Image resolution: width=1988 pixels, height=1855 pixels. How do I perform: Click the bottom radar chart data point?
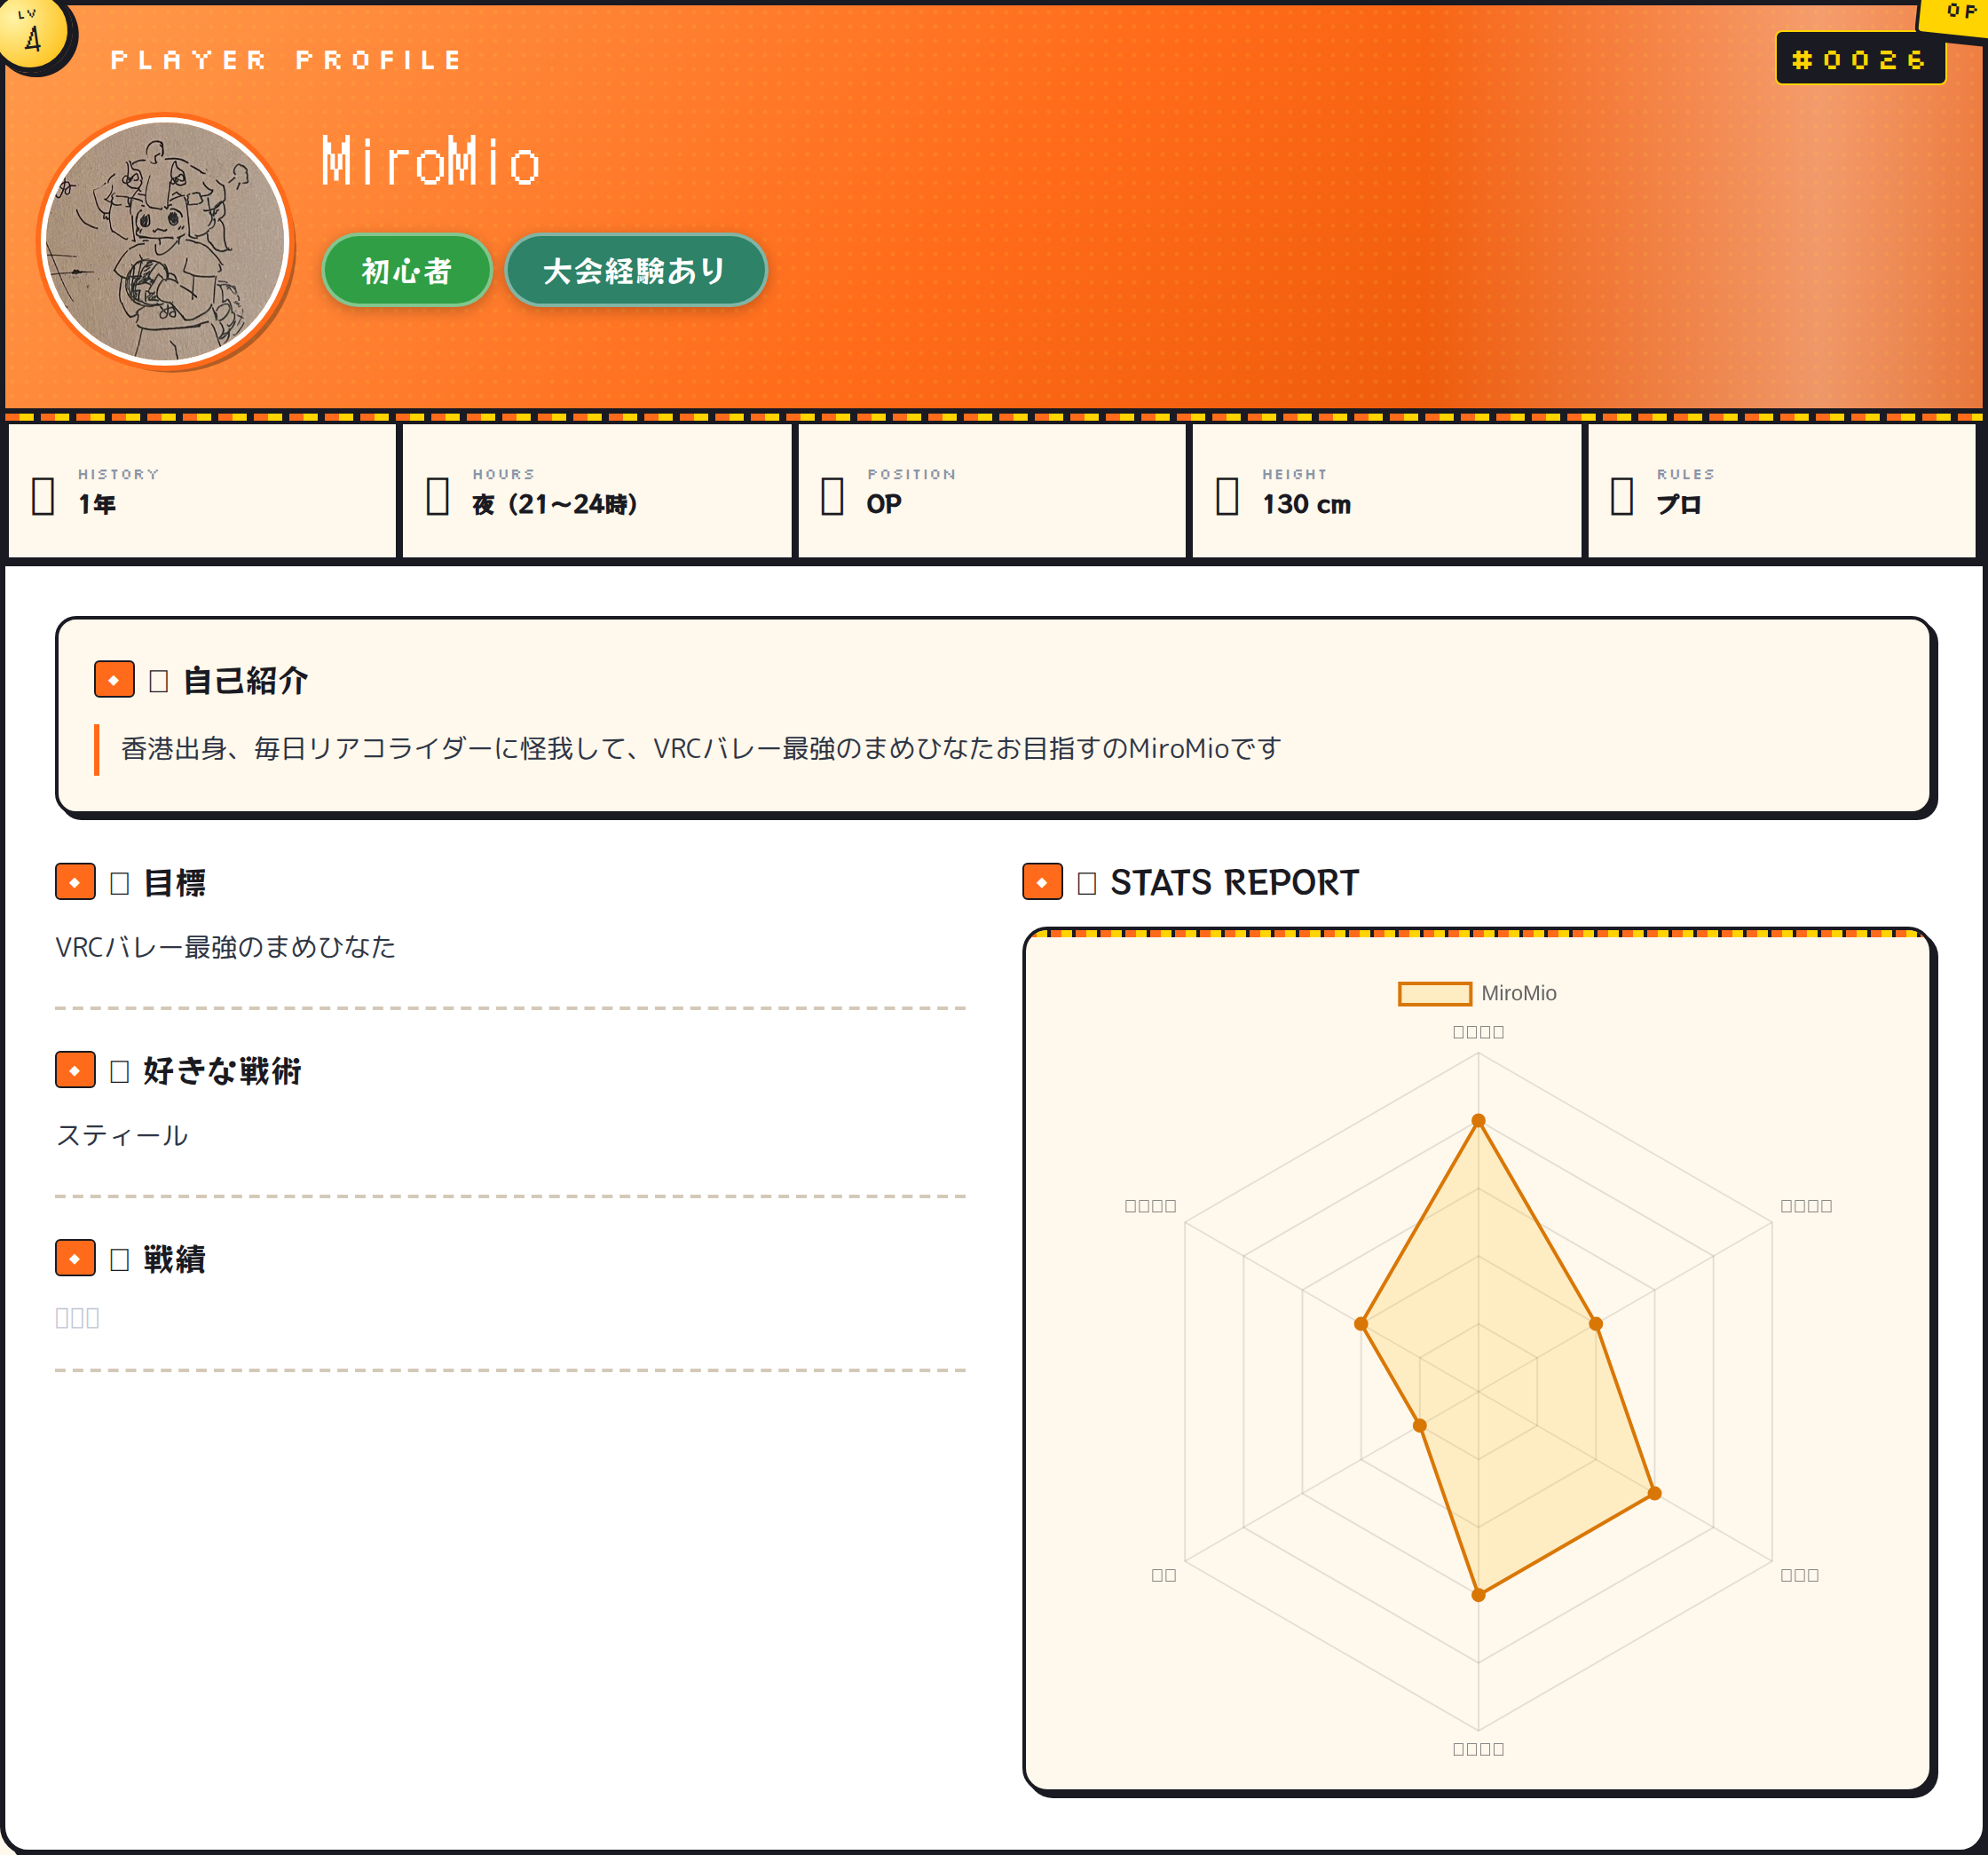1478,1594
